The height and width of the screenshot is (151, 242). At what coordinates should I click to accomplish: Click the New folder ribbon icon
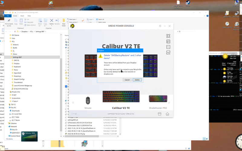[x=64, y=22]
